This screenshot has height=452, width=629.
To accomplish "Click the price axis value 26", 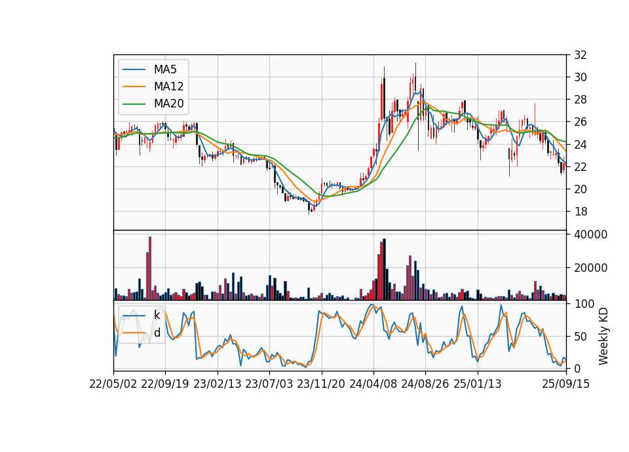I will [581, 122].
